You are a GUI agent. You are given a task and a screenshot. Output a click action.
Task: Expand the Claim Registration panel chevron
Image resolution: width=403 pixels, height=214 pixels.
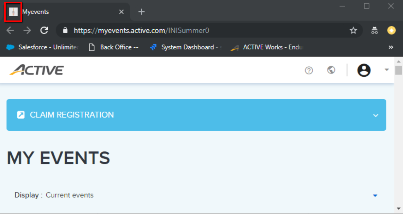(x=375, y=115)
